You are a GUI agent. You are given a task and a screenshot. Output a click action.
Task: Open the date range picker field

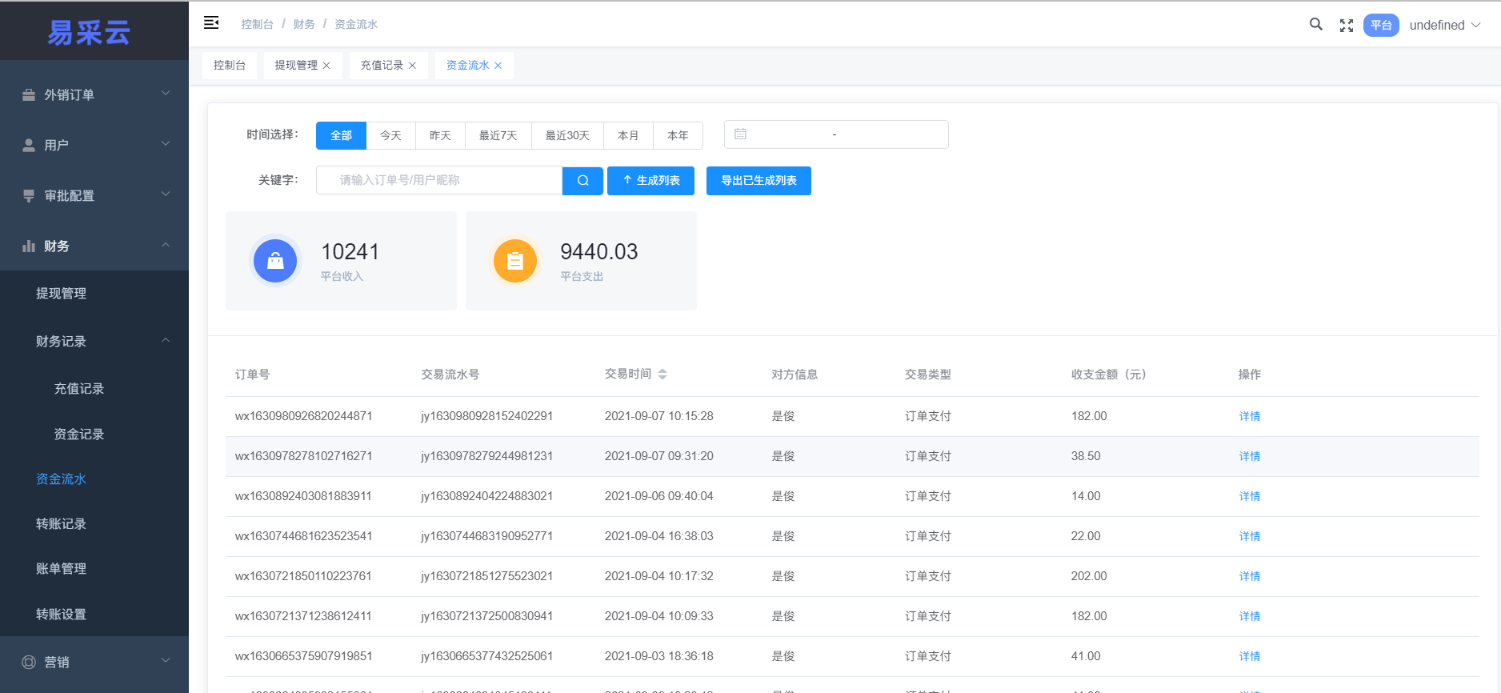coord(836,134)
